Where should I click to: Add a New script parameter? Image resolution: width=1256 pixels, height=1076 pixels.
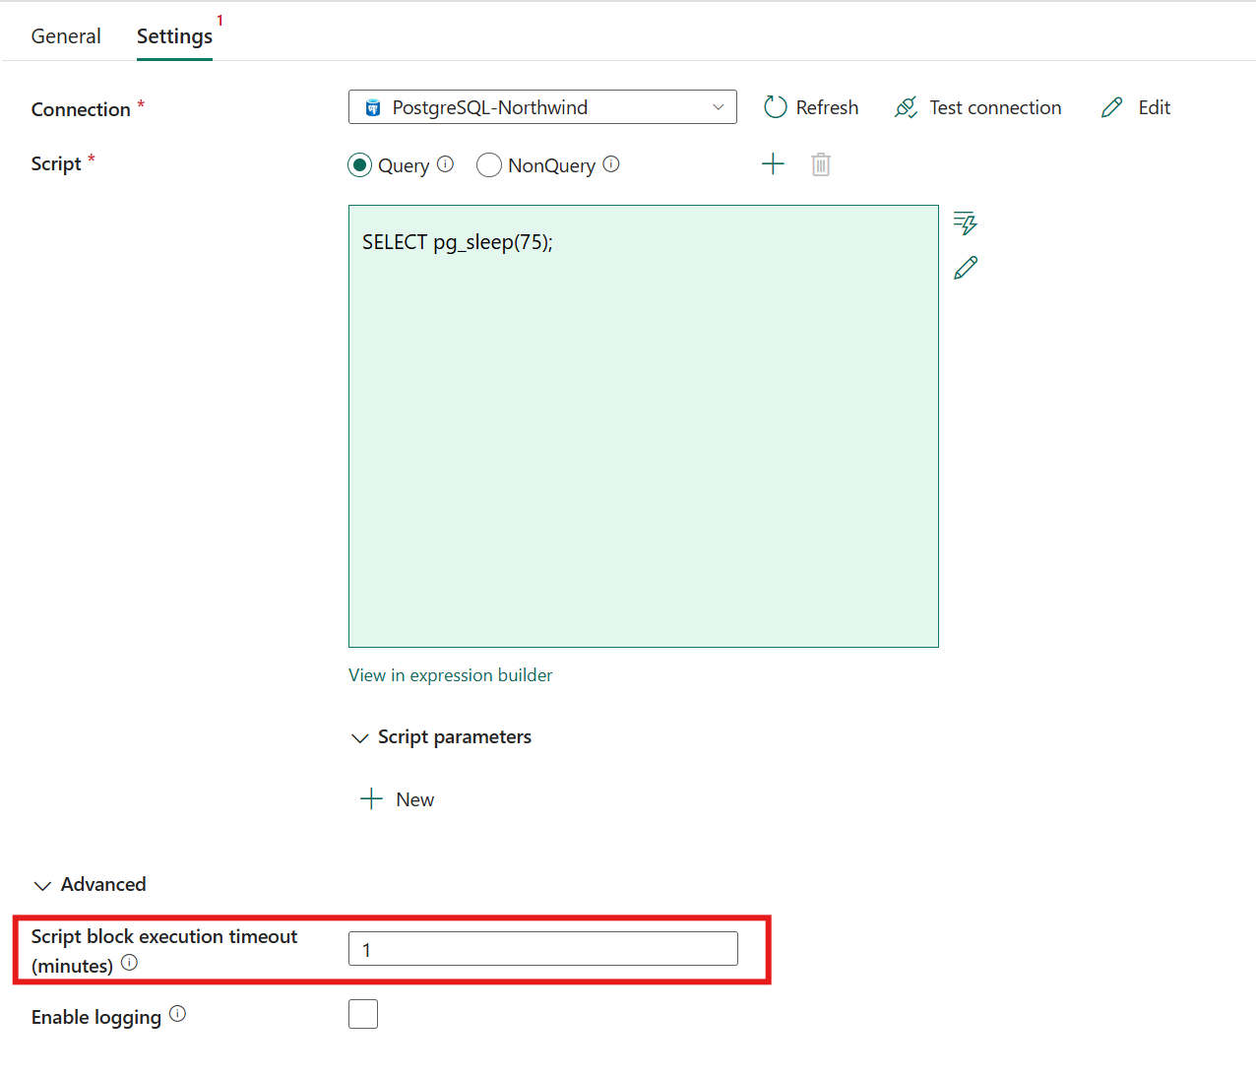(x=398, y=799)
